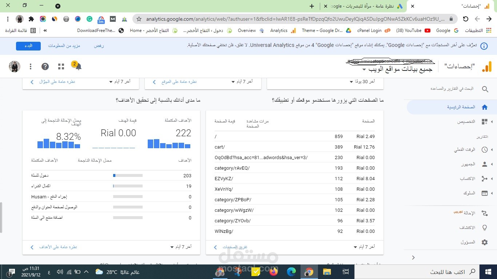Open the الاكتساب acquisition reports icon
The height and width of the screenshot is (279, 497).
point(484,178)
